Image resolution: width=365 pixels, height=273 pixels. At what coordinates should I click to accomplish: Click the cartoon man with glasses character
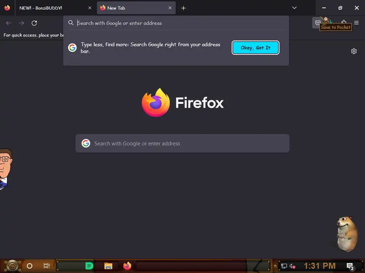[x=6, y=169]
